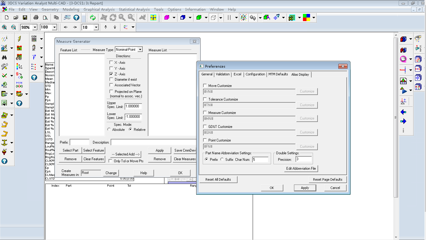
Task: Enable Diameter if exist checkbox
Action: (x=111, y=80)
